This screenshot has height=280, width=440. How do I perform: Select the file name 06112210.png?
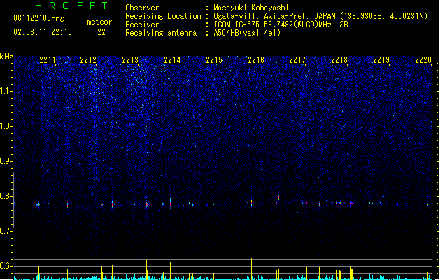pos(38,18)
